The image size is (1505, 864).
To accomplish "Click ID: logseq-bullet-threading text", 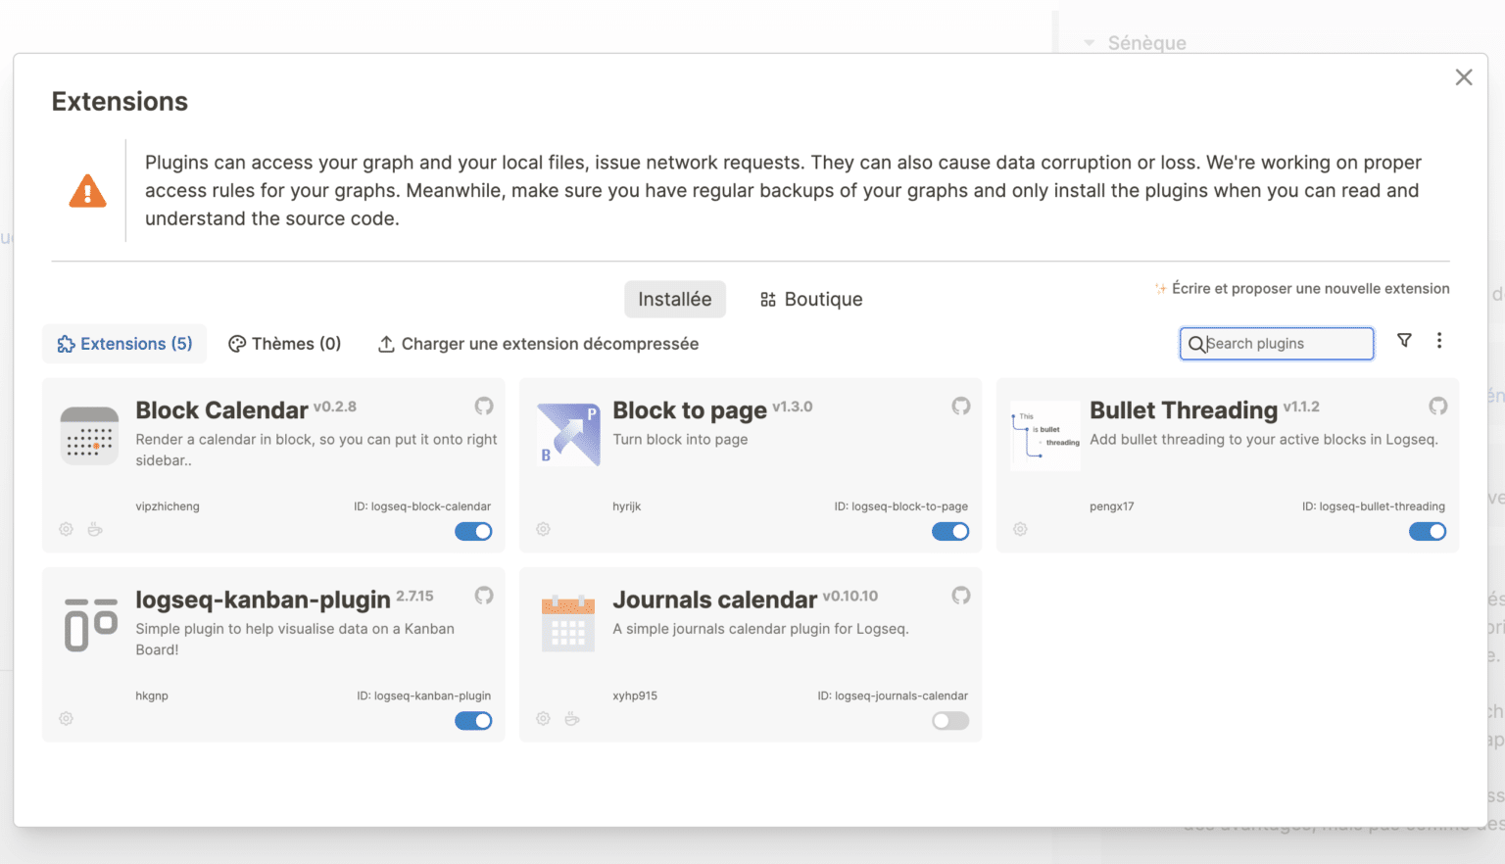I will click(x=1374, y=506).
